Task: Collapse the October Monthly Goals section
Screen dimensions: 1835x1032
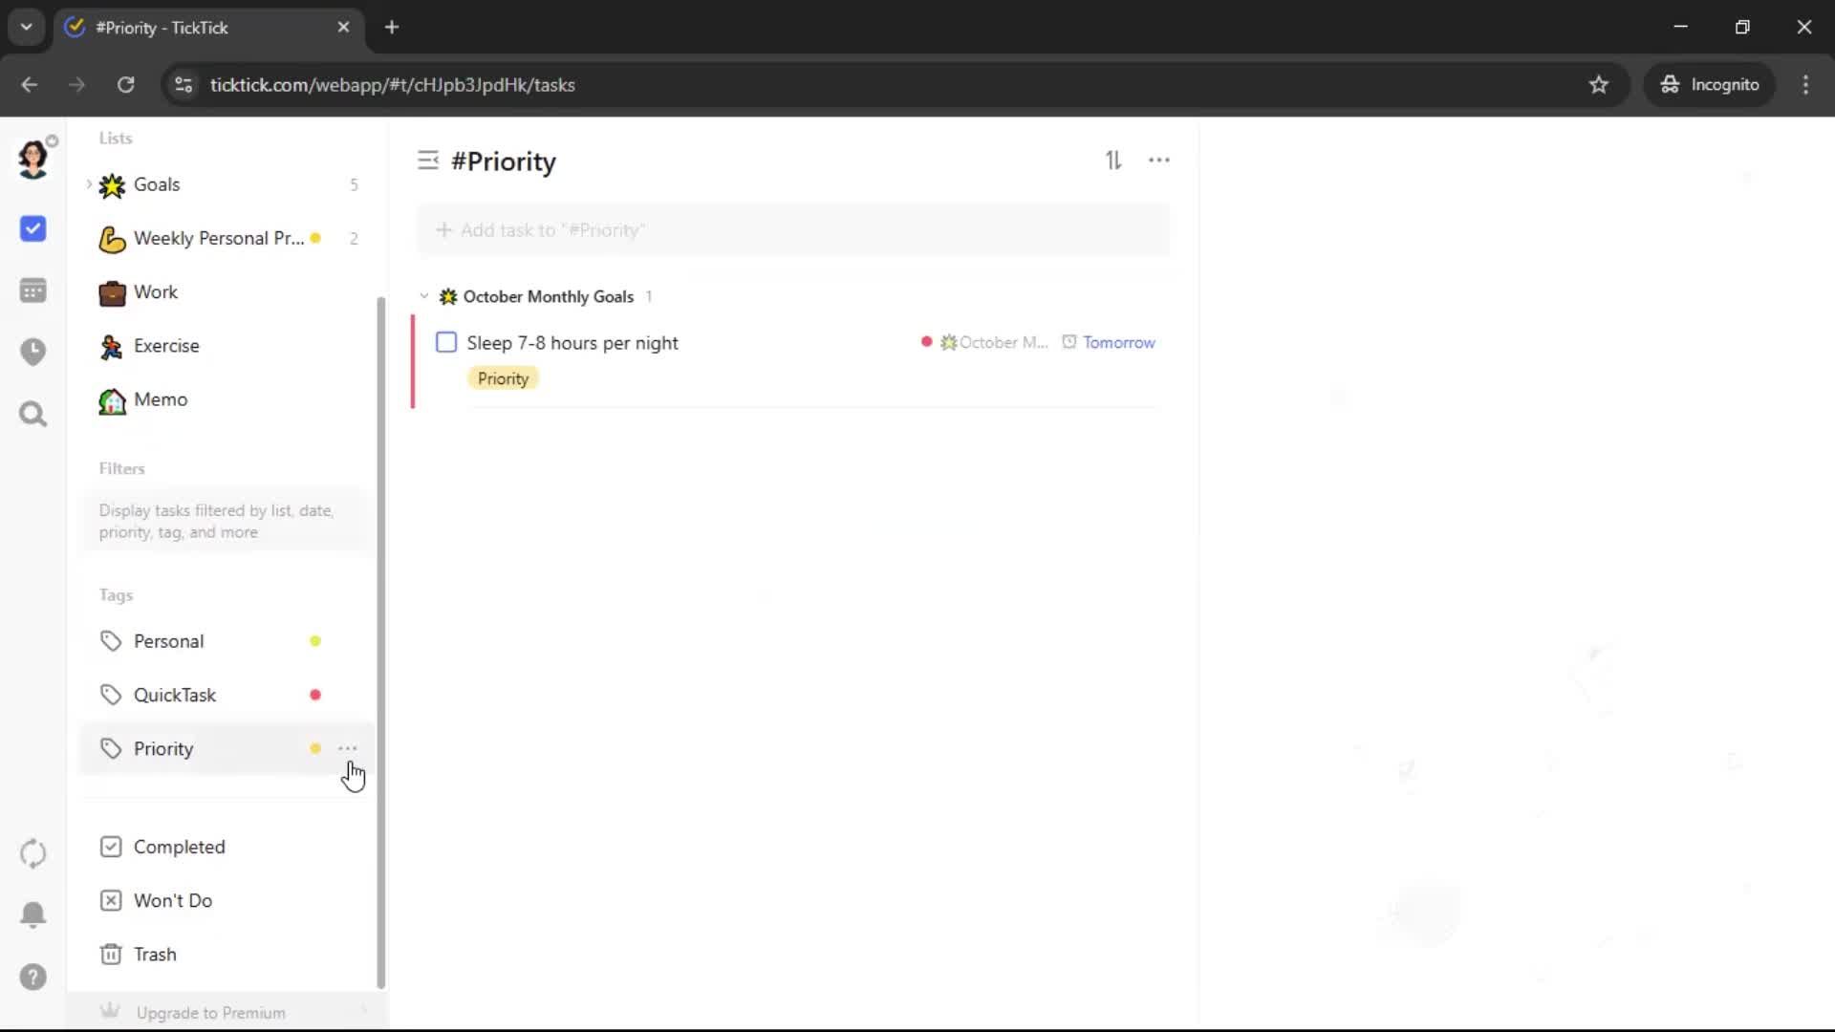Action: click(424, 296)
